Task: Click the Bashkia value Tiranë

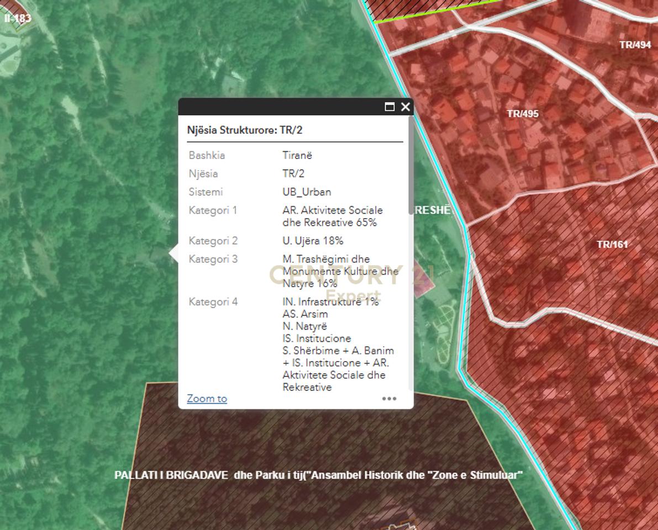Action: pos(297,155)
